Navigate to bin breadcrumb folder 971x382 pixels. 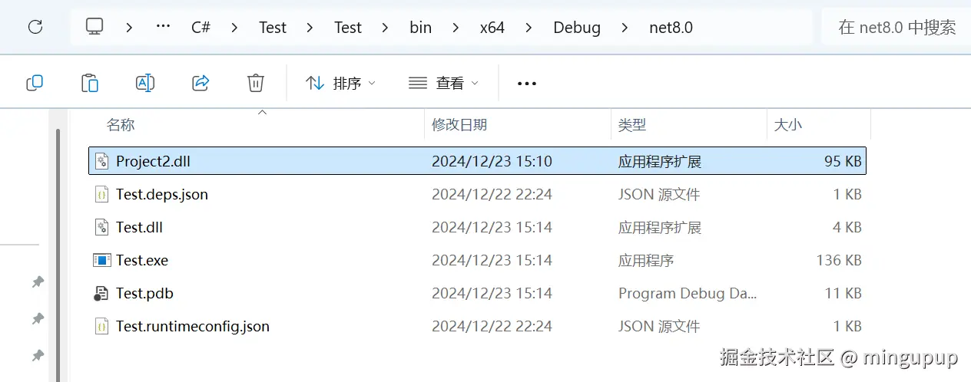point(420,28)
